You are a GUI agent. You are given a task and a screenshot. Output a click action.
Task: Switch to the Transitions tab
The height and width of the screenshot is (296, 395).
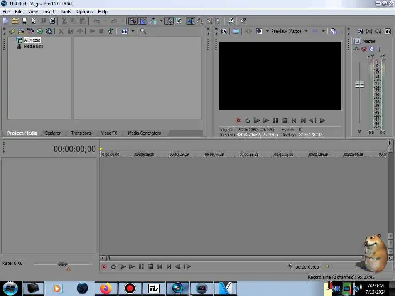point(81,133)
